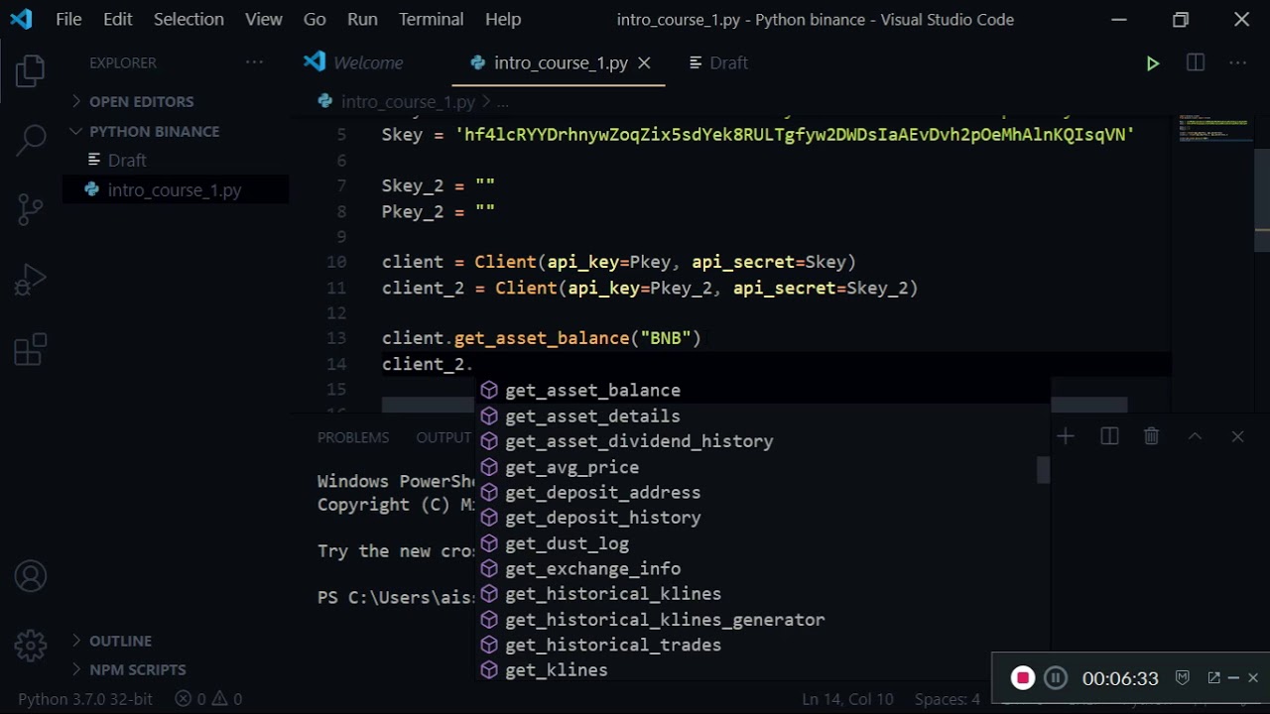Close the recorder toolbar
The height and width of the screenshot is (714, 1270).
pos(1253,678)
